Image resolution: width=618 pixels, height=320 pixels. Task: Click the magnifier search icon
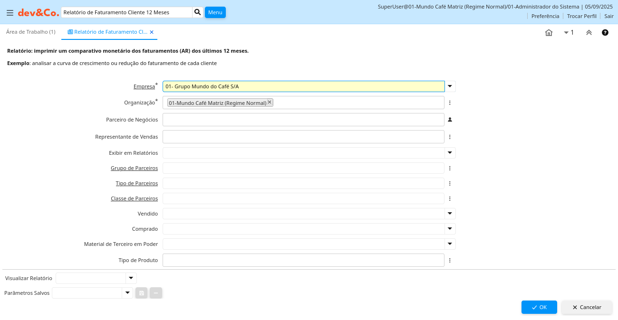(198, 12)
